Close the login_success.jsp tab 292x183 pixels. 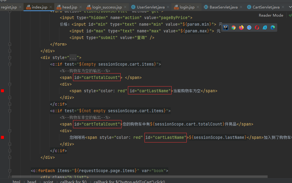(x=125, y=7)
